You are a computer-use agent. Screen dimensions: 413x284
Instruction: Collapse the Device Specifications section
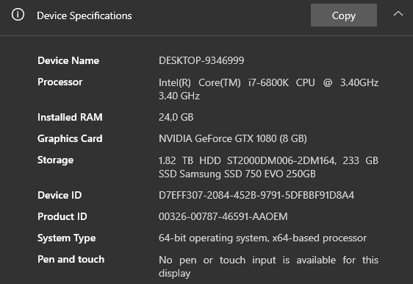398,14
